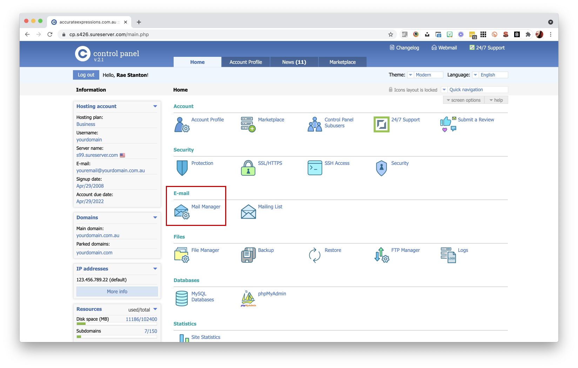Open the FTP Manager arrows icon
Screen dimensions: 578x368
point(382,255)
